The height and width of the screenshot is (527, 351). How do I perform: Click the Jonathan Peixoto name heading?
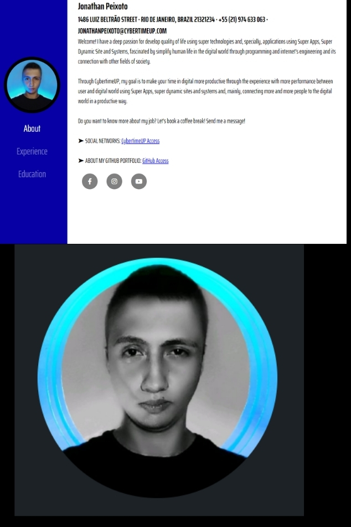pos(103,6)
